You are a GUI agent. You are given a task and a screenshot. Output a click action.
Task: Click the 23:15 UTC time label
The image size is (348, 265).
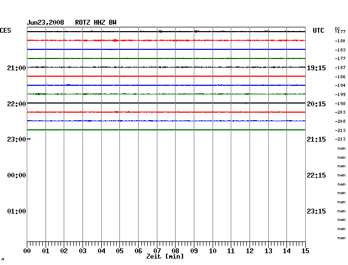click(316, 211)
